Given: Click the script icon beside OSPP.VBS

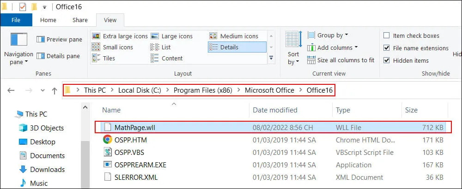Looking at the screenshot, I should pyautogui.click(x=108, y=152).
